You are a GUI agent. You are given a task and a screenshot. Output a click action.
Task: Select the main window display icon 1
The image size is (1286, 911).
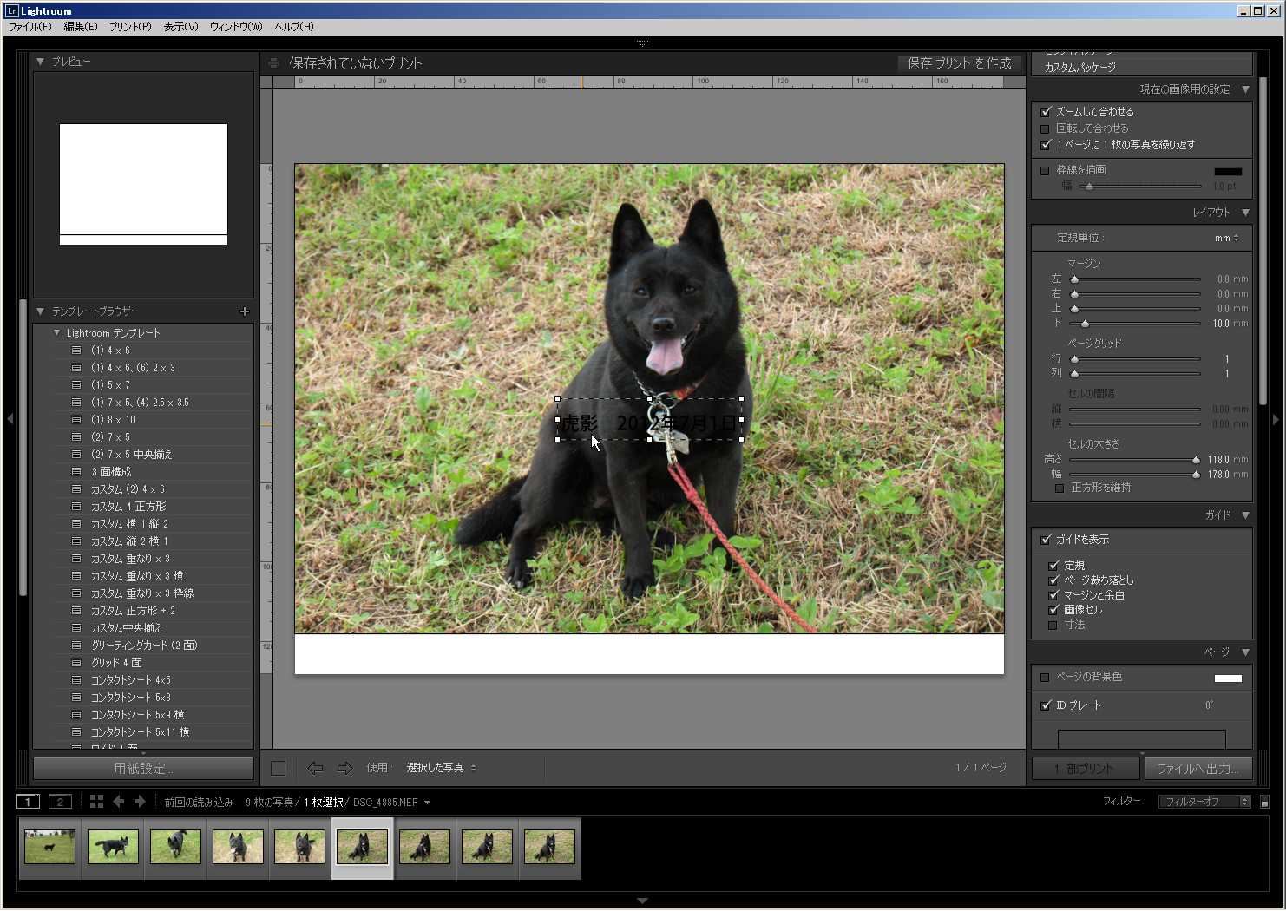click(x=28, y=802)
